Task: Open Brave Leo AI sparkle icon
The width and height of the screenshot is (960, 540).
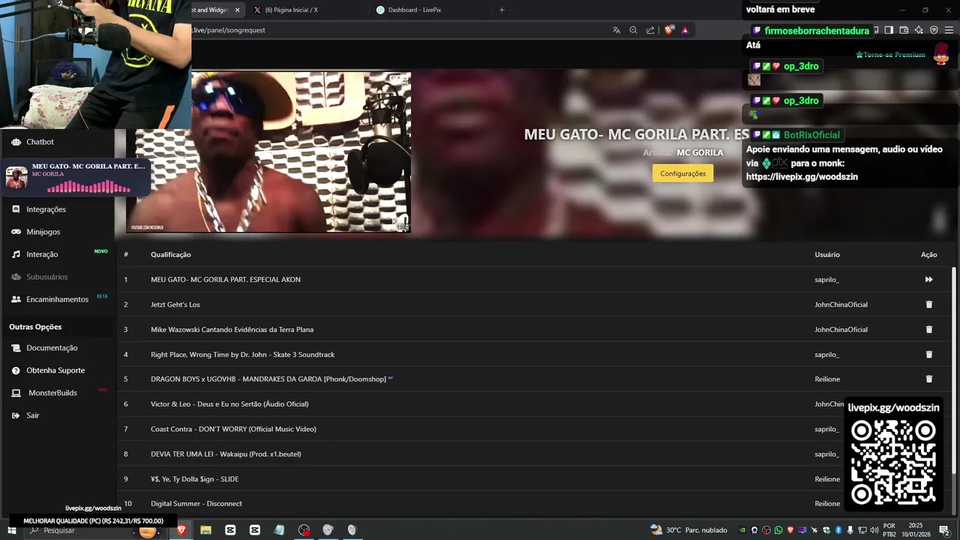Action: tap(919, 30)
